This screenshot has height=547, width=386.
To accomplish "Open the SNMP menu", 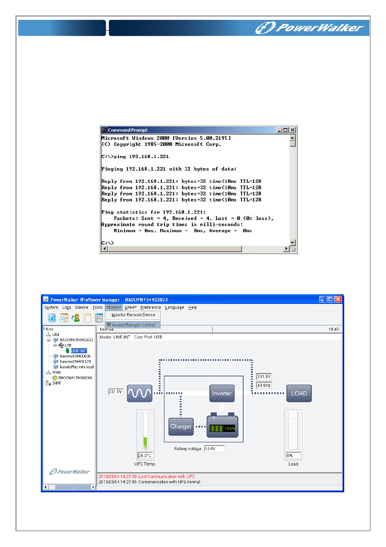I will click(131, 308).
